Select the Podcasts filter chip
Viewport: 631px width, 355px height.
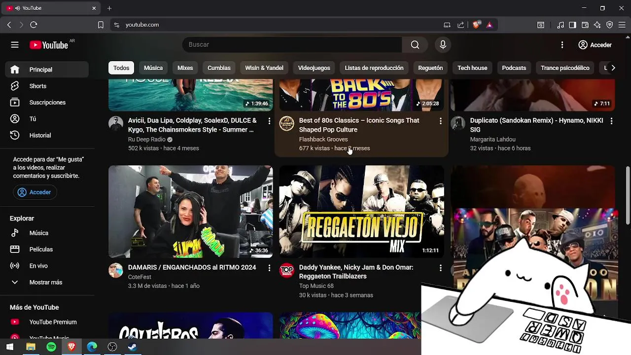pos(514,68)
